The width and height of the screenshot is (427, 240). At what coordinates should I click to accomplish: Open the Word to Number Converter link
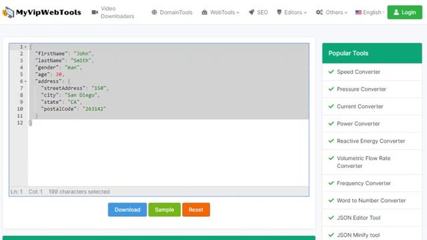click(x=371, y=201)
